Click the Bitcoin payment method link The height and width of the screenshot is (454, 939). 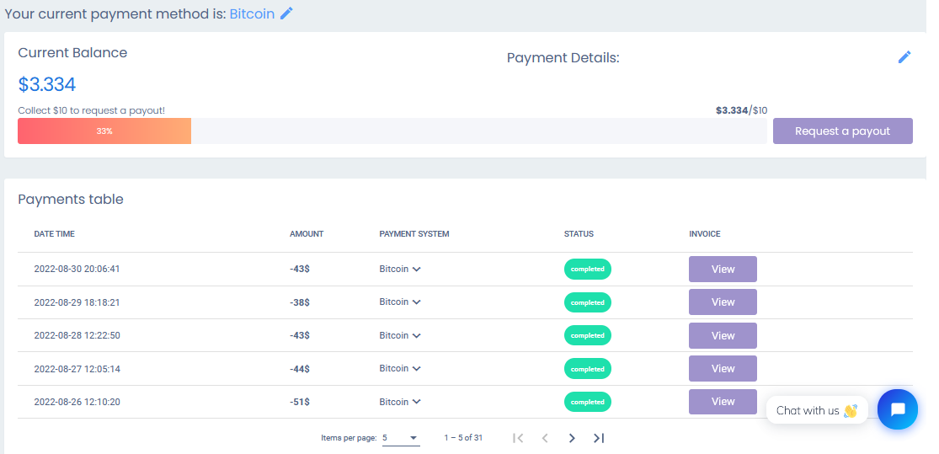click(252, 13)
